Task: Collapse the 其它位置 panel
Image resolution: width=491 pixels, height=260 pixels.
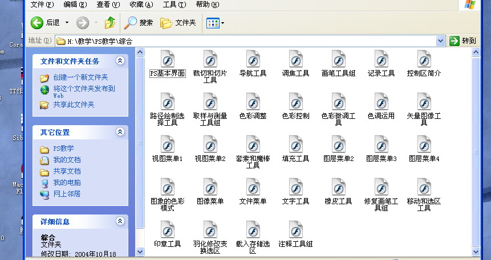Action: (x=120, y=131)
